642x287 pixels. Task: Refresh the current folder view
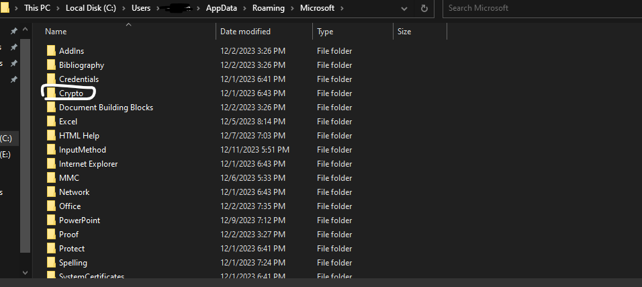click(424, 9)
